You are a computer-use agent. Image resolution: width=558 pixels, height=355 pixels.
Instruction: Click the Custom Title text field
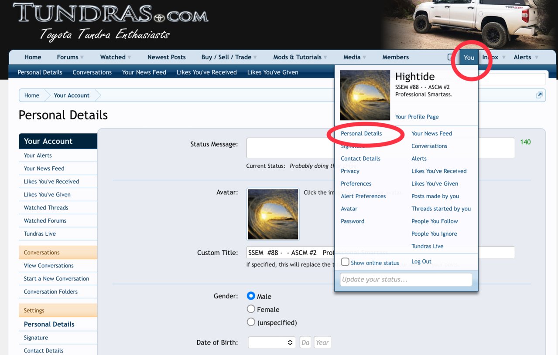[380, 253]
